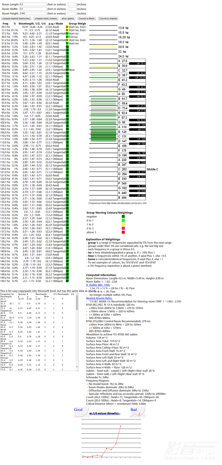The image size is (222, 465).
Task: Click the yellow group marker for 20.3 hz
Action: coord(67,27)
